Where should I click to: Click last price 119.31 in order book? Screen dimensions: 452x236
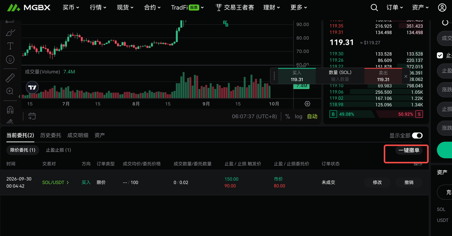pos(341,42)
